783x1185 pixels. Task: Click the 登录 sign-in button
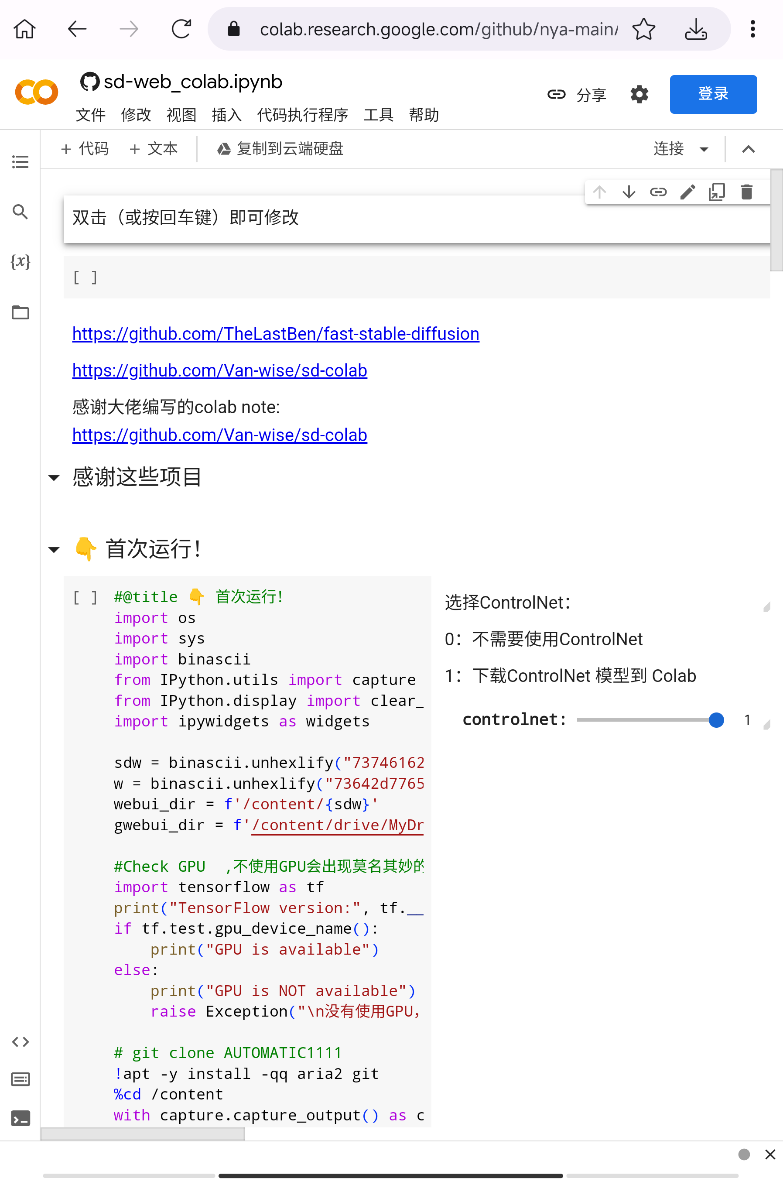[713, 94]
